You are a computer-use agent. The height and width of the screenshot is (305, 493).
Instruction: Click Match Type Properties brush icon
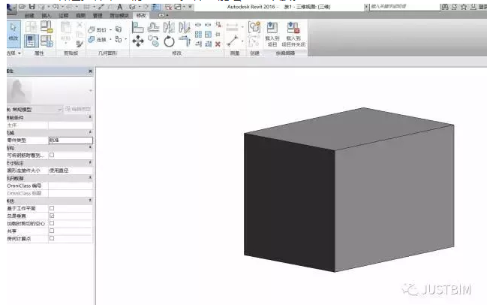pyautogui.click(x=80, y=44)
